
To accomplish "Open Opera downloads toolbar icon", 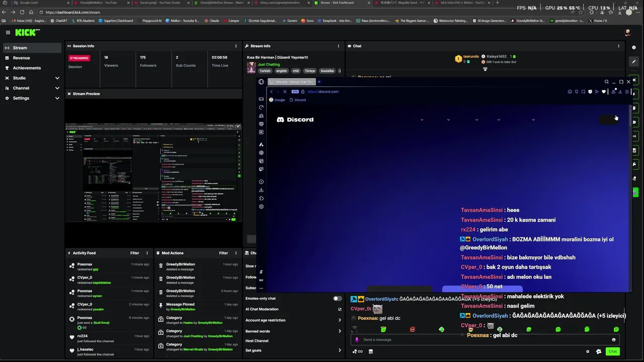I will [x=620, y=92].
